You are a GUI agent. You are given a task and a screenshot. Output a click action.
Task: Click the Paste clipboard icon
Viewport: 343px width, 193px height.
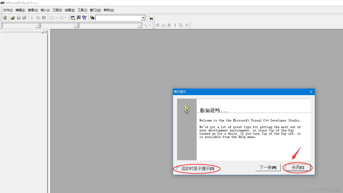[44, 18]
